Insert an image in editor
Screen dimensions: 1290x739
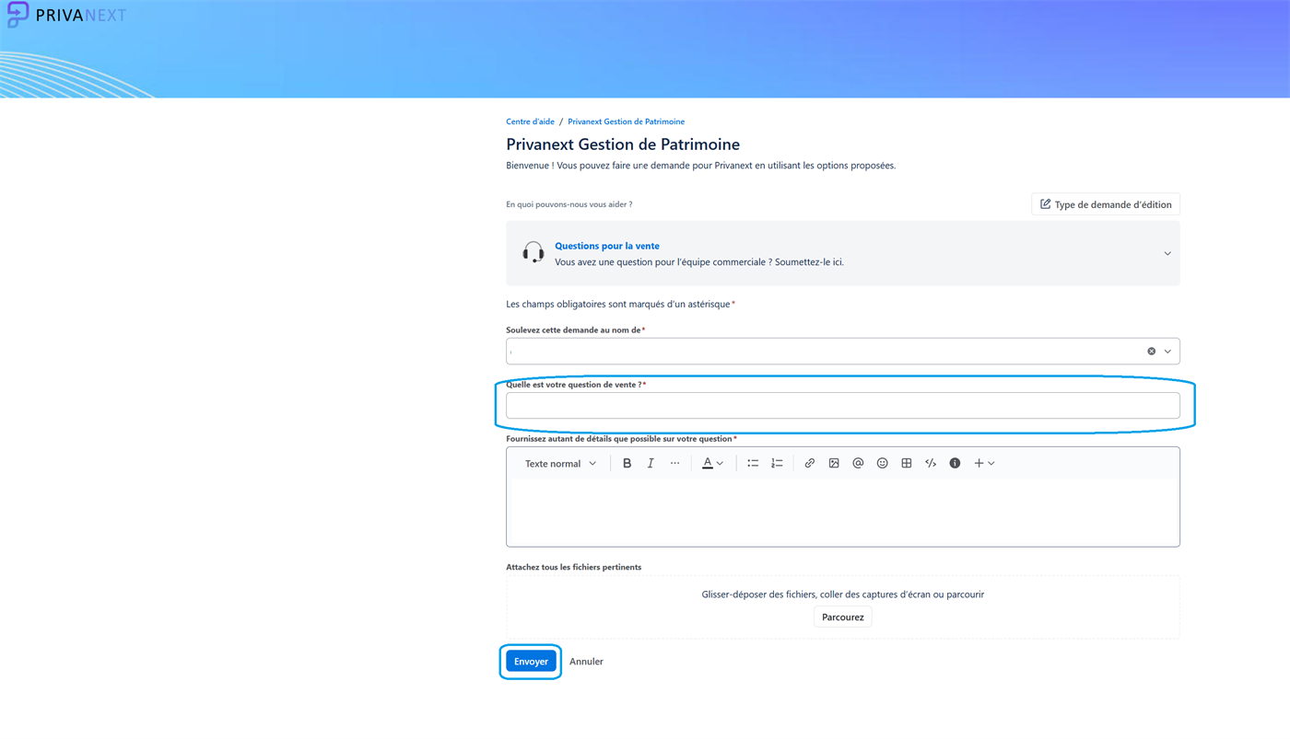pyautogui.click(x=834, y=464)
